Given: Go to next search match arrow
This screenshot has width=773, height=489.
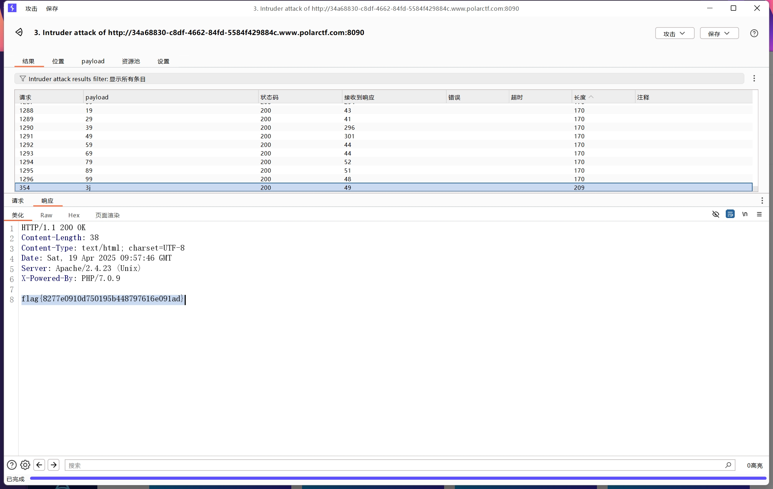Looking at the screenshot, I should [x=54, y=465].
